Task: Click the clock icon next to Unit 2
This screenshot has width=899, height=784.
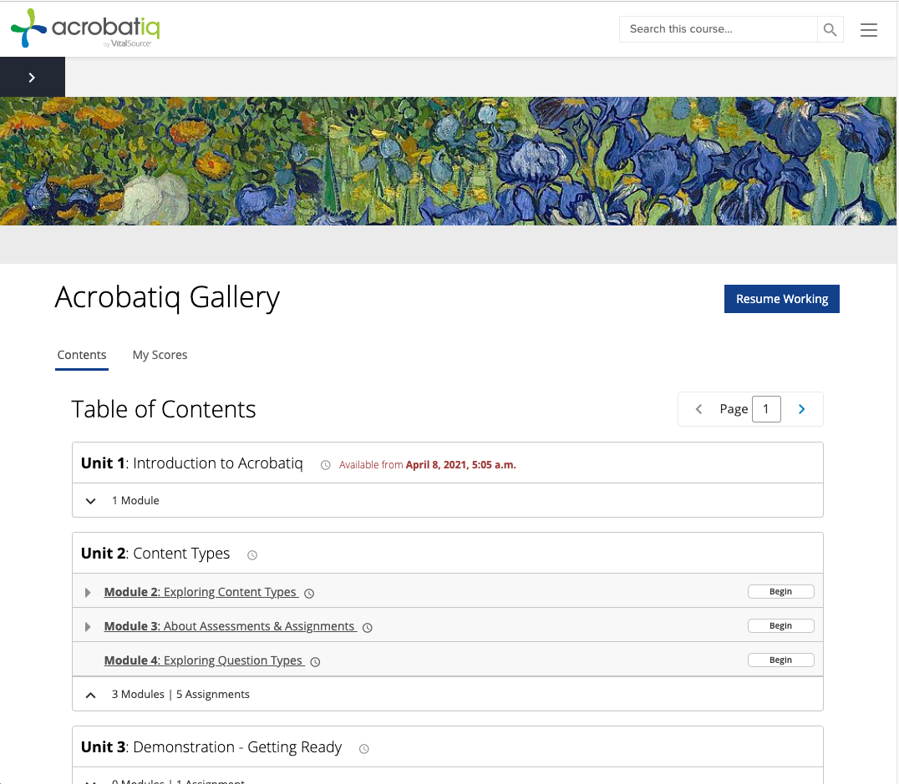Action: tap(252, 554)
